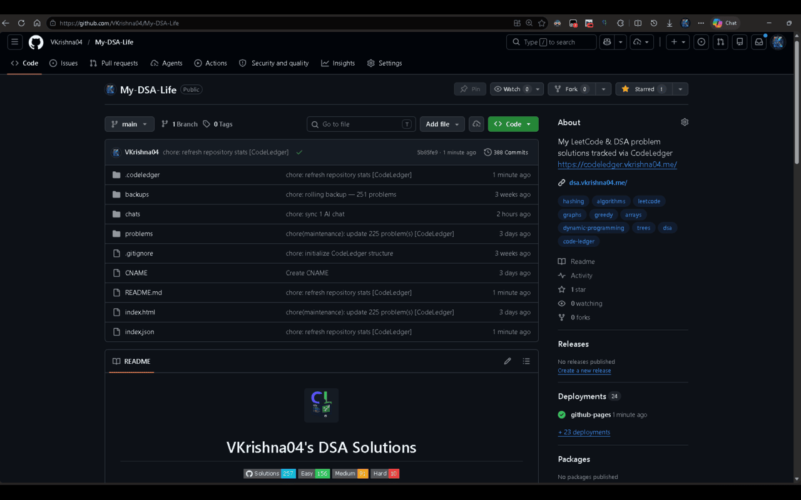Focus the Go to file search field
This screenshot has height=500, width=801.
(362, 124)
